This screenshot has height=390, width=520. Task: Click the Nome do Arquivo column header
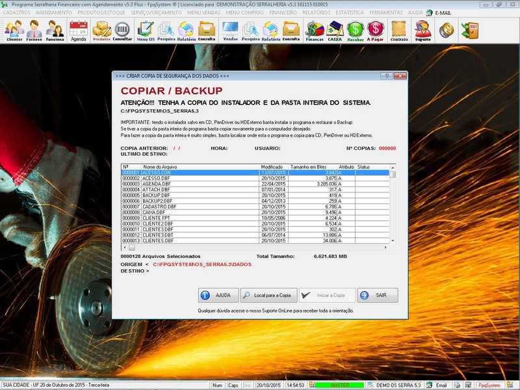[200, 167]
